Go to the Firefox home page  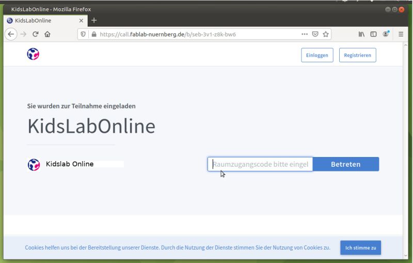(47, 34)
